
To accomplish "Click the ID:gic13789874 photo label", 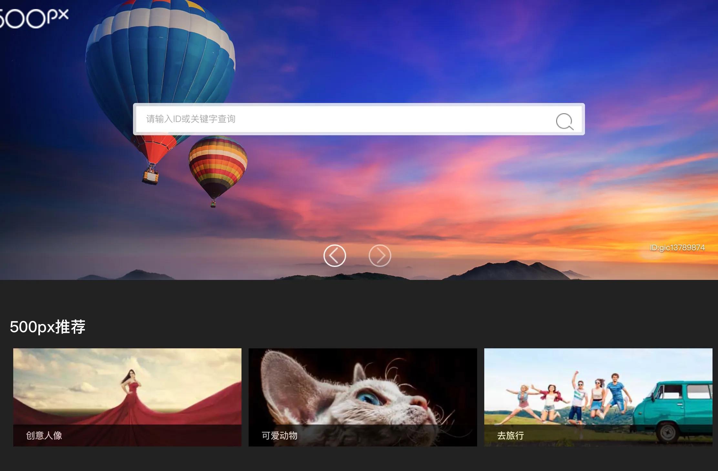I will click(677, 248).
